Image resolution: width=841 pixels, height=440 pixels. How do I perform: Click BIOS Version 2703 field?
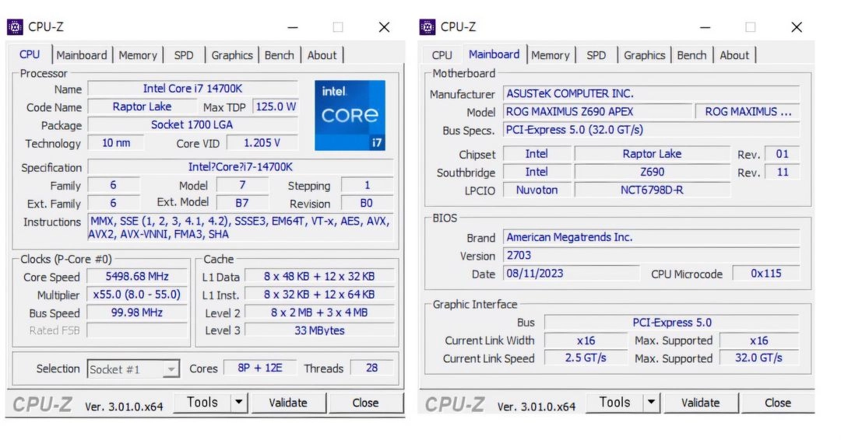(651, 255)
